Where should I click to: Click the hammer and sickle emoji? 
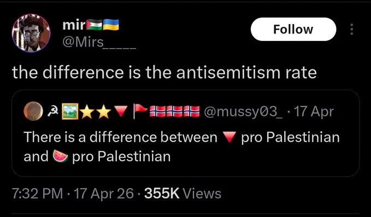click(x=52, y=112)
